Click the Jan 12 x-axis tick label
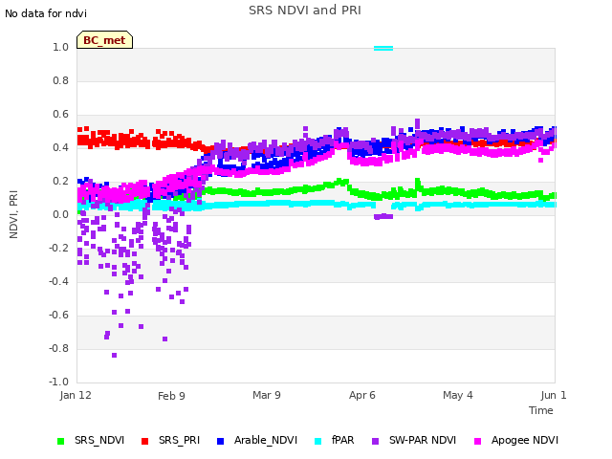Viewport: 612px width, 459px height. click(76, 395)
